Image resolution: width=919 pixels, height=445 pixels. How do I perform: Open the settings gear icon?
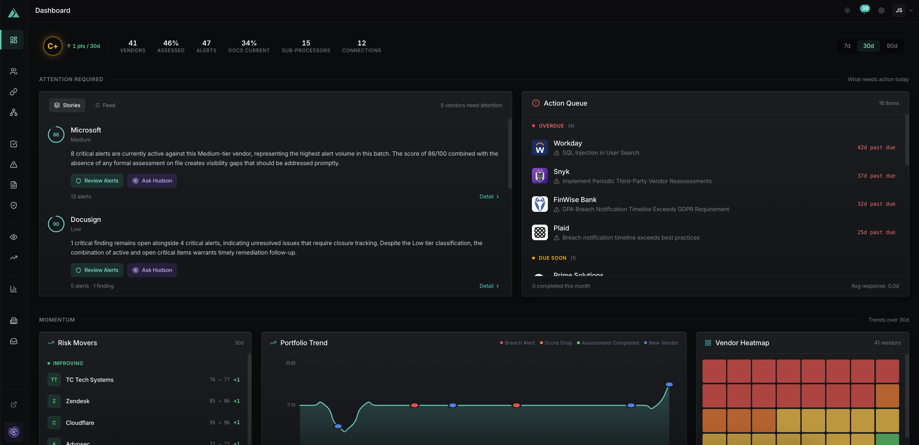click(881, 10)
